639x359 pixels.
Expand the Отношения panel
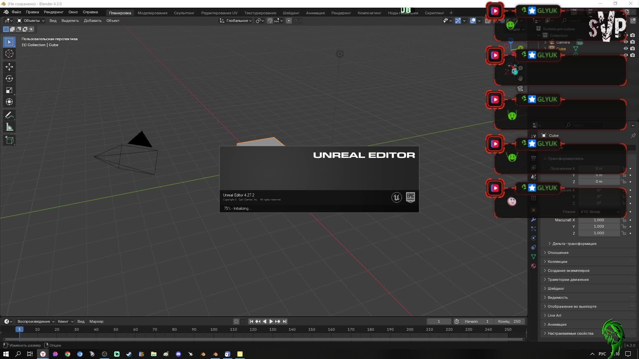558,253
